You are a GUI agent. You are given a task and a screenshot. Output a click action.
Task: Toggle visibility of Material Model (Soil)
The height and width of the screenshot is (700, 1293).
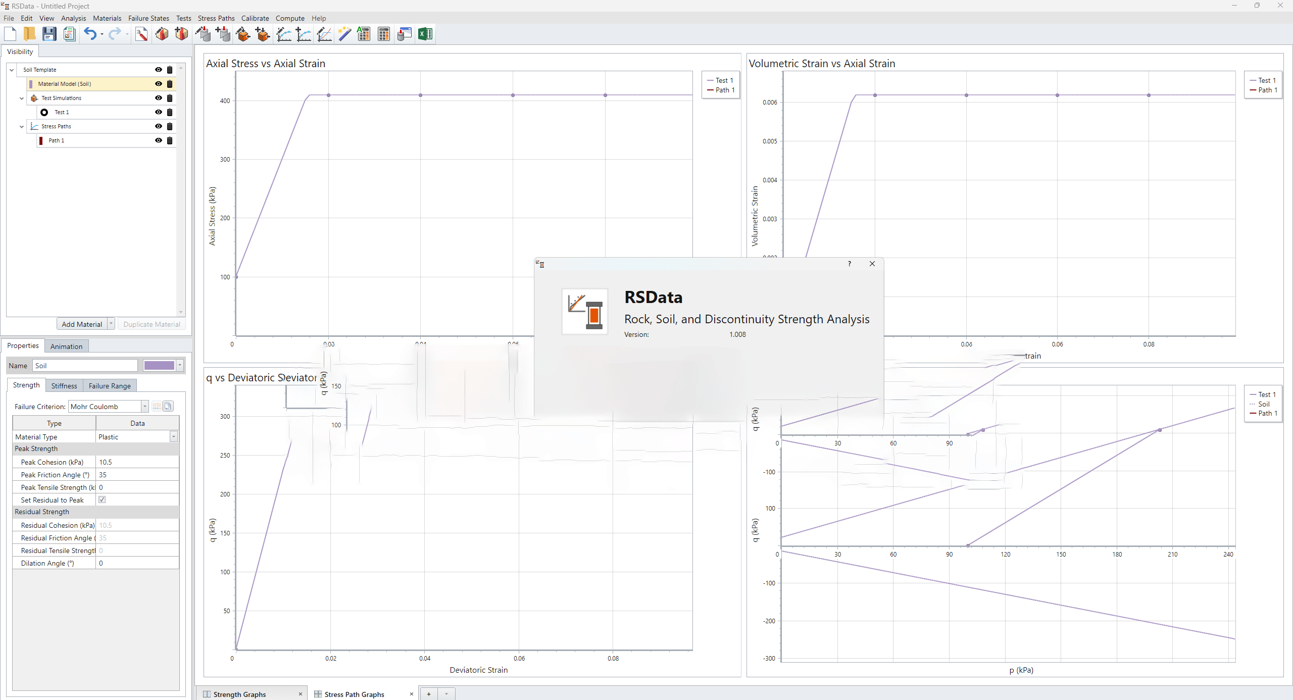159,84
